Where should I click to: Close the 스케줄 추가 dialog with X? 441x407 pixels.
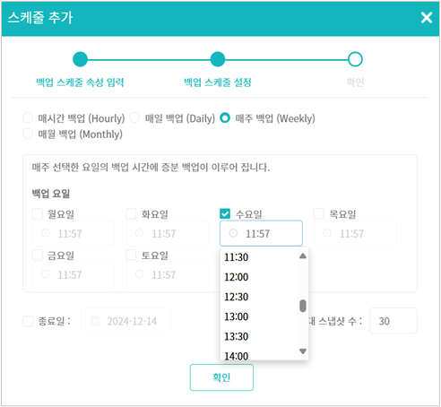point(427,18)
